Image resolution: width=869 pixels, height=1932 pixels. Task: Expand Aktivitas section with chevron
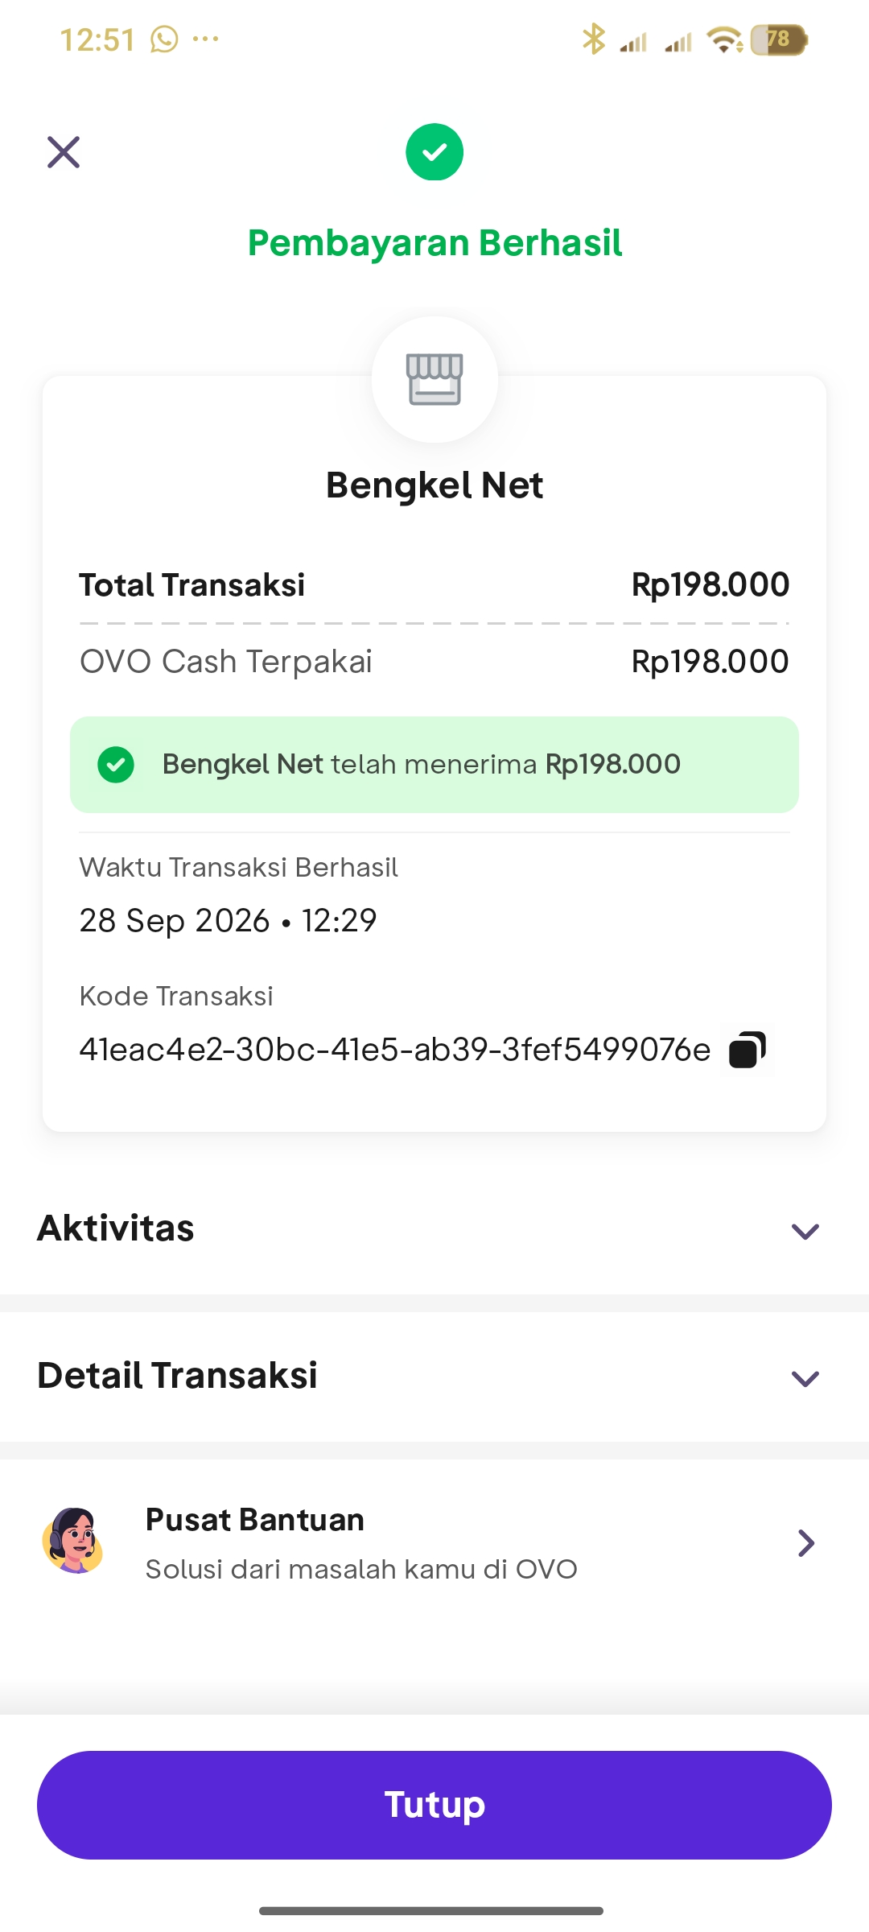(x=805, y=1231)
